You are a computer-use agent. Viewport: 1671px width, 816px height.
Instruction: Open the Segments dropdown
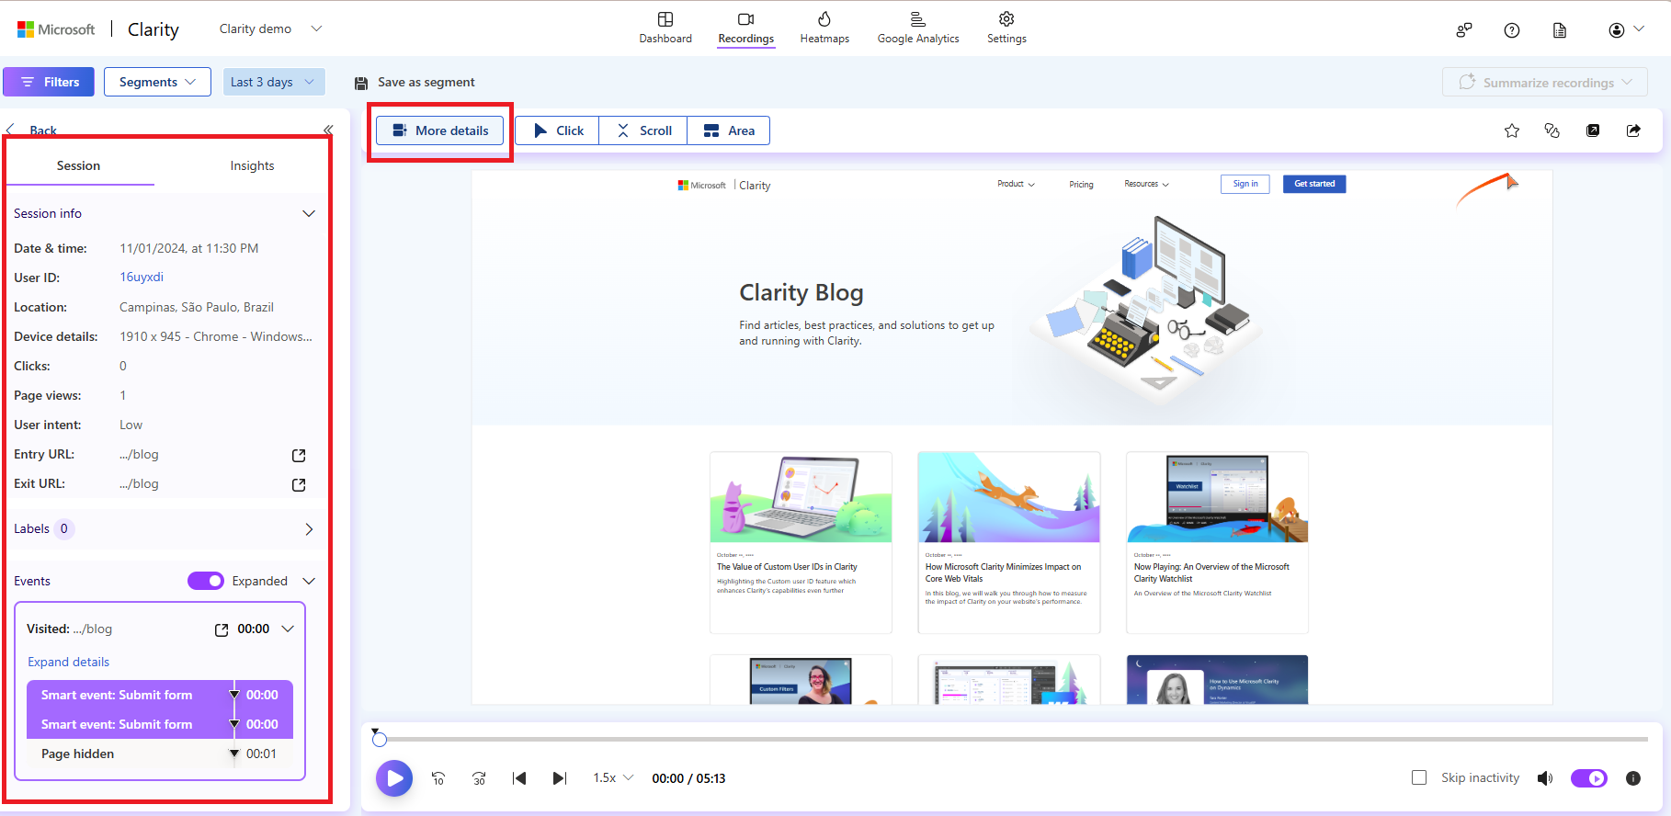[x=157, y=82]
